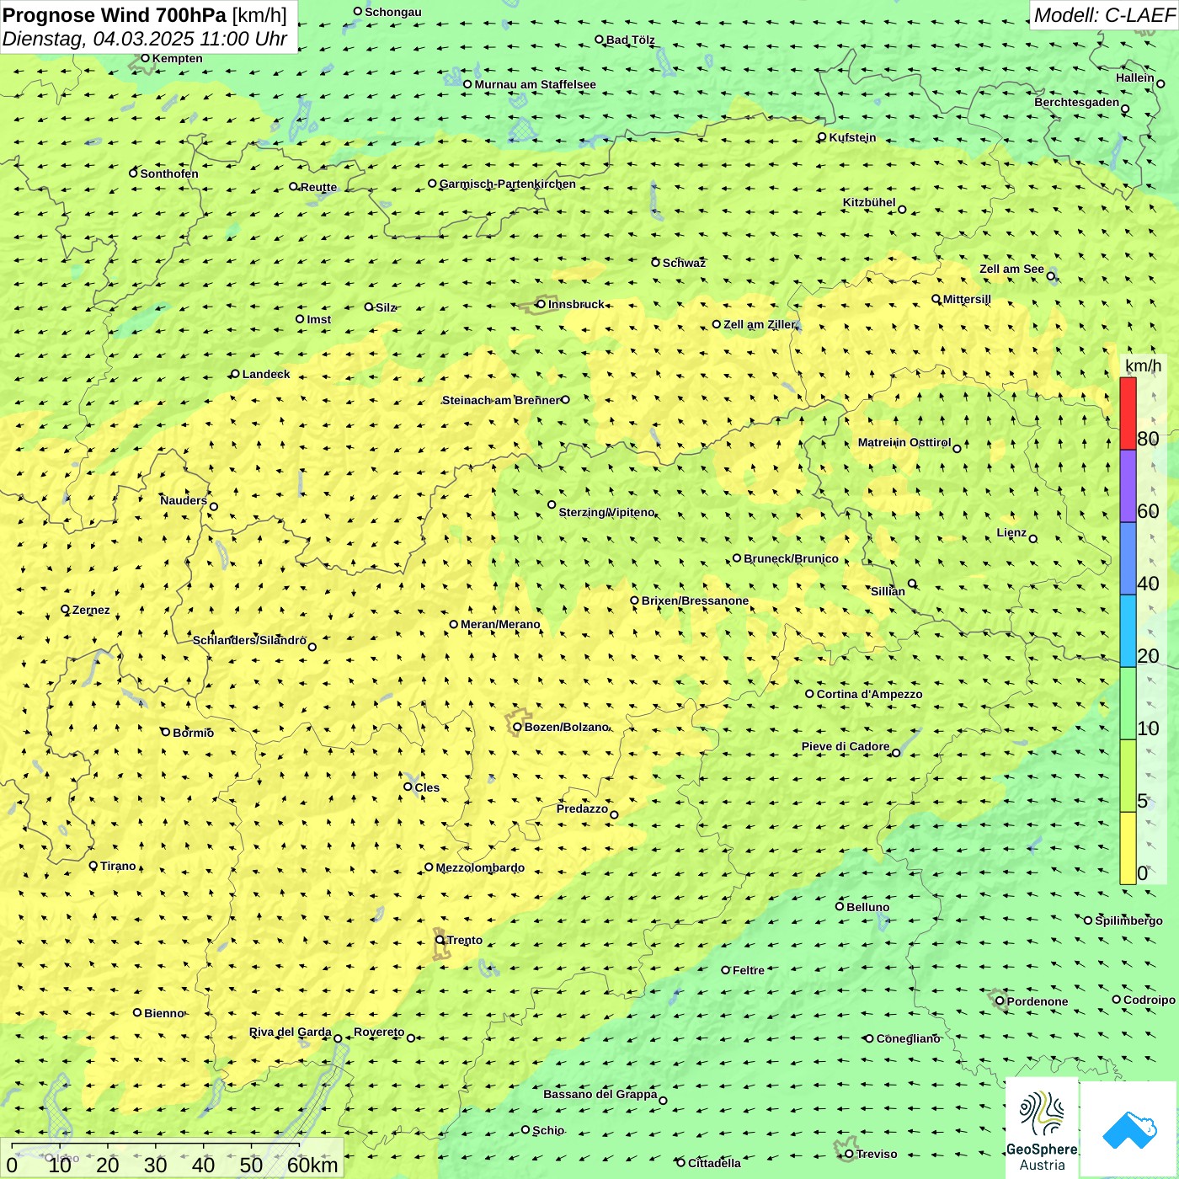Click the yellow 0 km/h legend segment
The height and width of the screenshot is (1179, 1179).
tap(1128, 848)
